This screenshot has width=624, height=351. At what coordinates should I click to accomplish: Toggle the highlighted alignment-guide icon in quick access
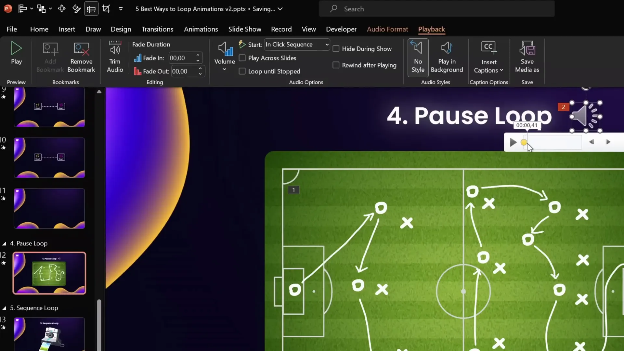[x=91, y=9]
